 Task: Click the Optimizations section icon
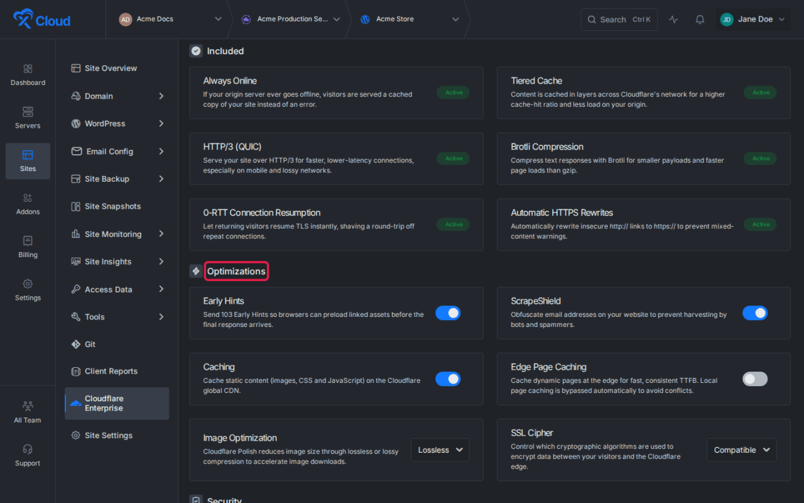tap(196, 271)
